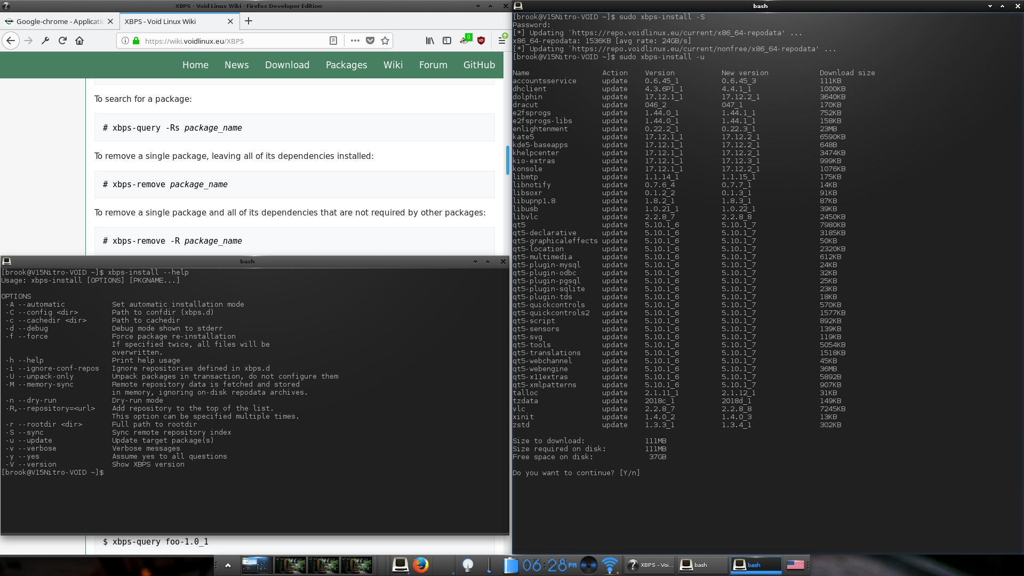The height and width of the screenshot is (576, 1024).
Task: Close the Google-chrome tab
Action: pyautogui.click(x=110, y=21)
